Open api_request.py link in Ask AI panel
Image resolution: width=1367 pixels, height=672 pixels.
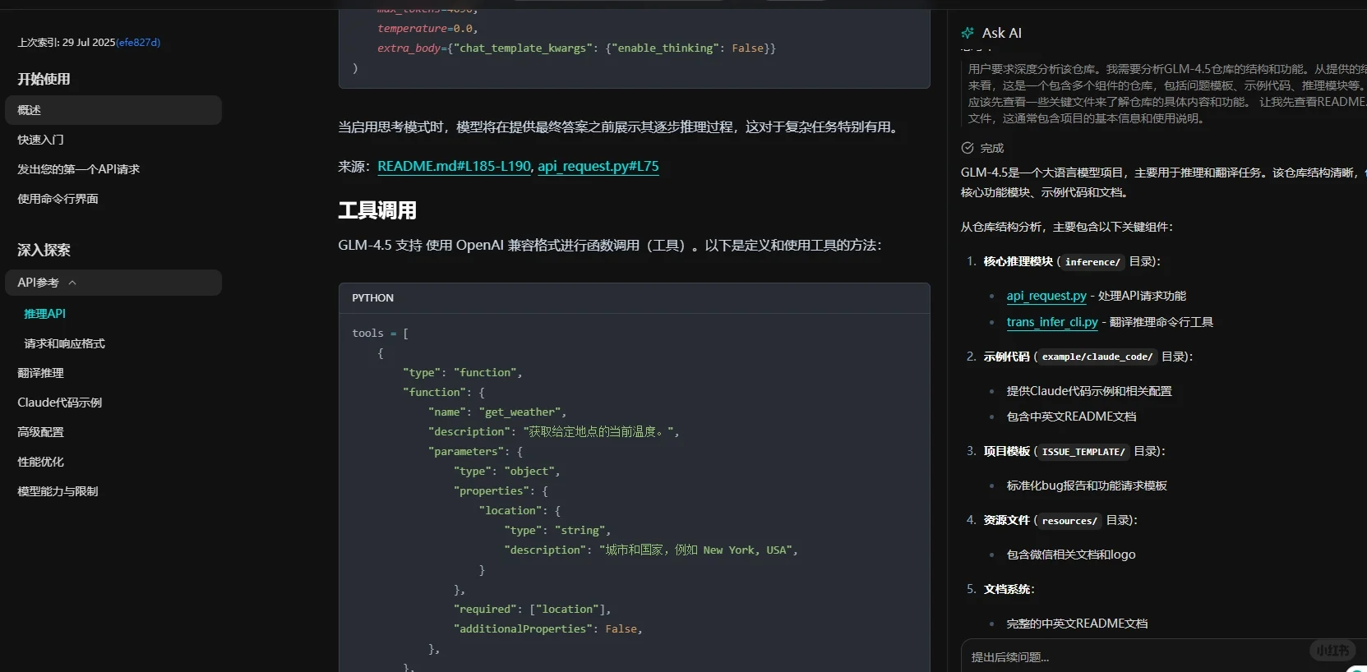coord(1046,296)
